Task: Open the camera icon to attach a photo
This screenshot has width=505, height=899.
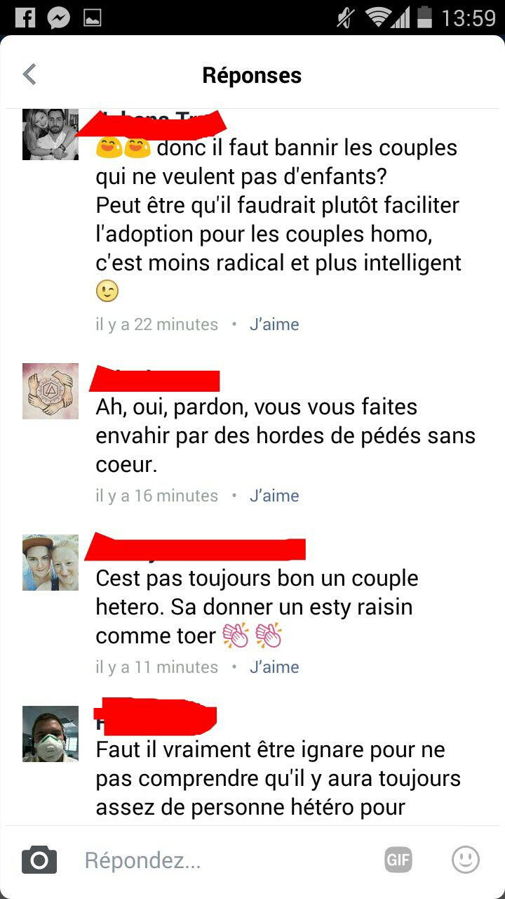Action: 39,860
